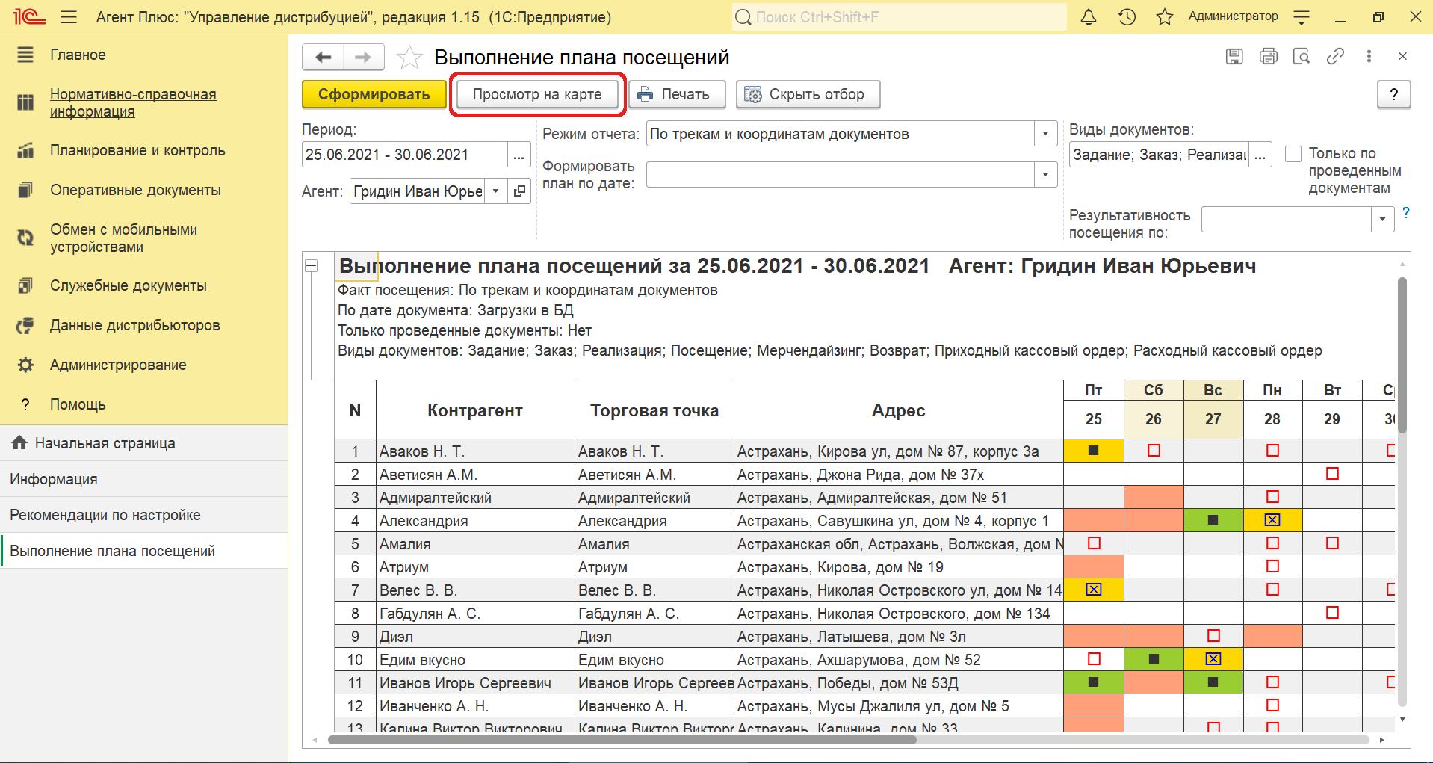Click the forward arrow navigation button

tap(363, 57)
